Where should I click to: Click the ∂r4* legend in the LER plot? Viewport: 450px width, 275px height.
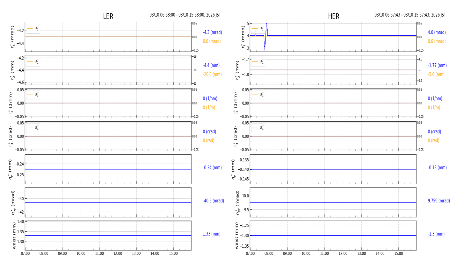pyautogui.click(x=33, y=128)
